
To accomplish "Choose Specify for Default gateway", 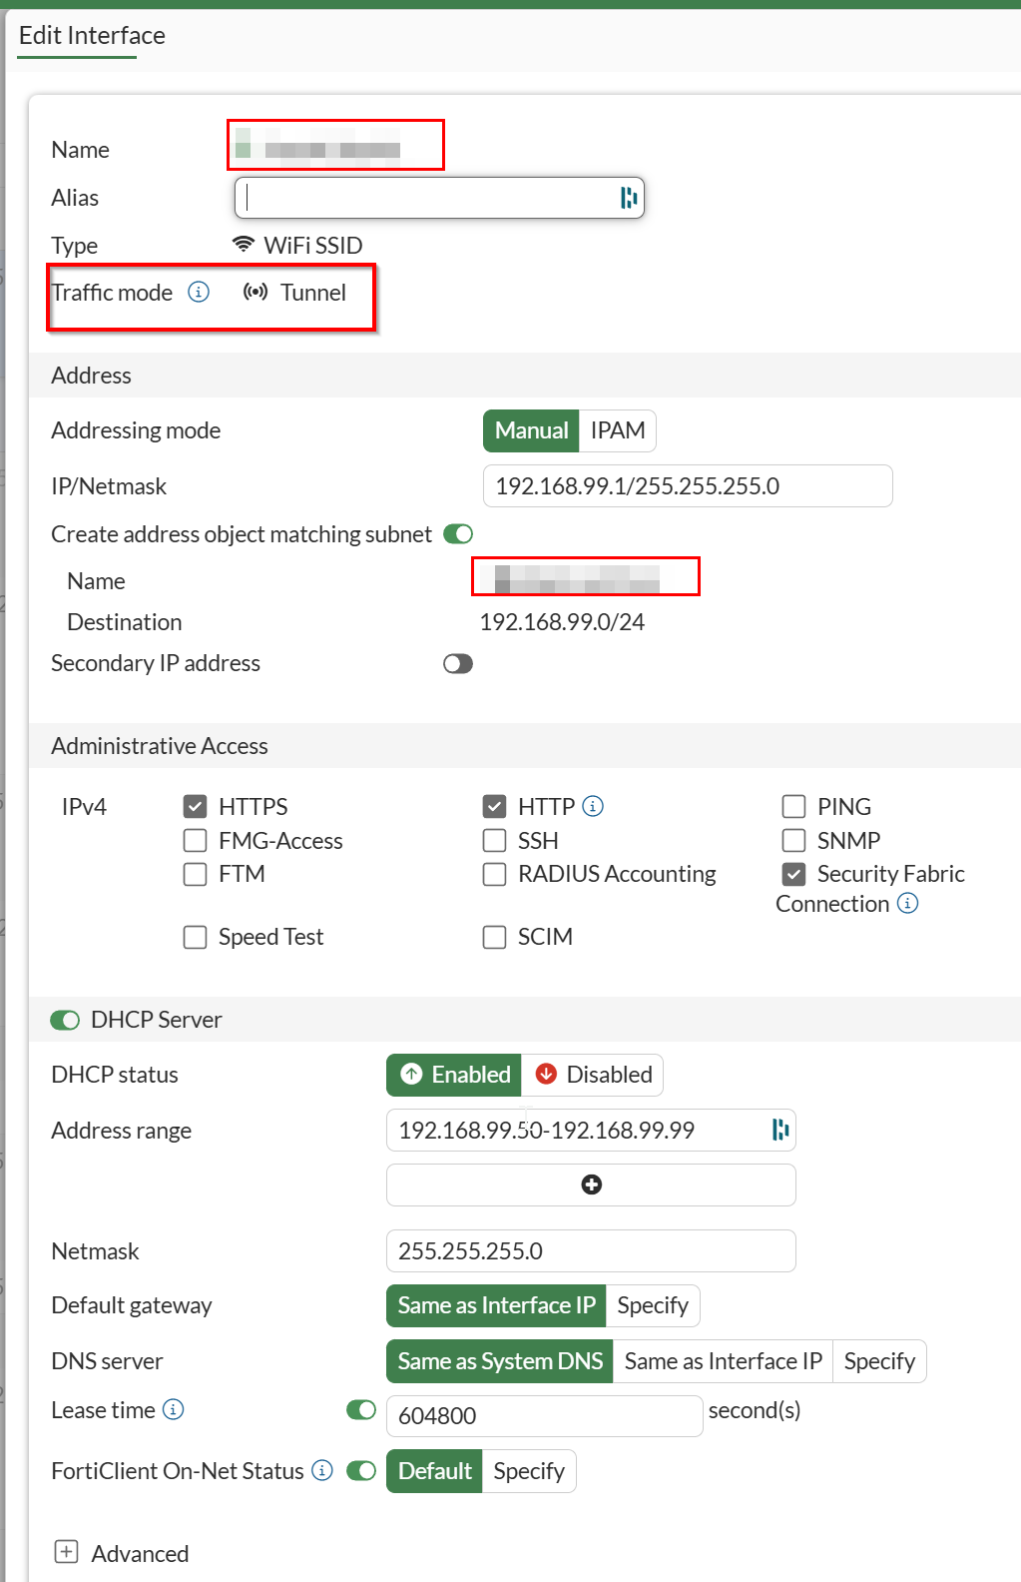I will [653, 1305].
